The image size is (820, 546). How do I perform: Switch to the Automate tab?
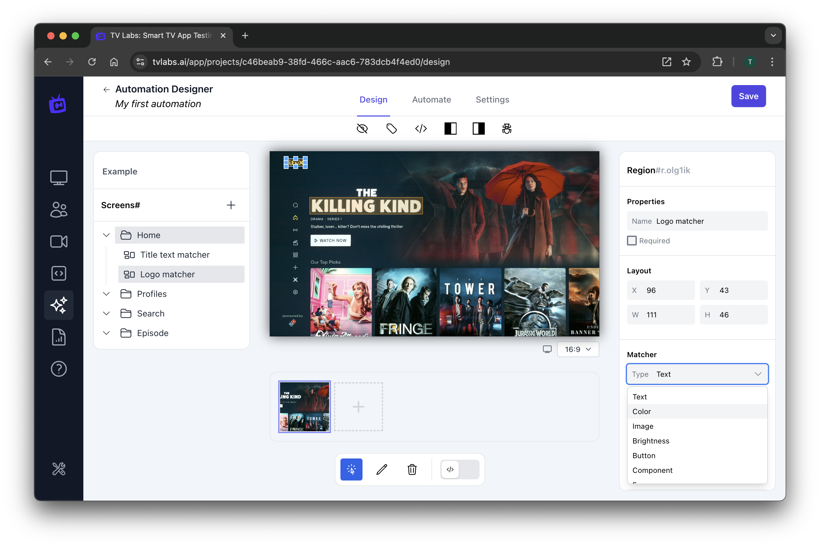pos(431,99)
